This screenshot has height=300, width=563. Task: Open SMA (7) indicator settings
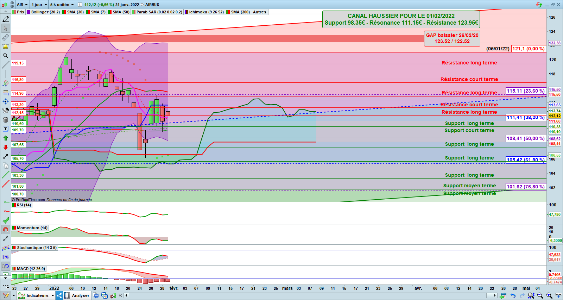96,12
